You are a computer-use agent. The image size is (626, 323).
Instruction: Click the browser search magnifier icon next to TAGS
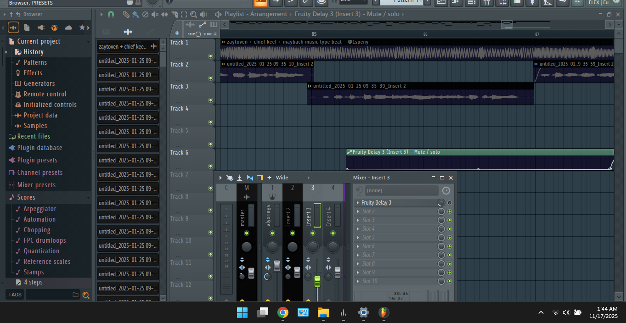pyautogui.click(x=86, y=295)
